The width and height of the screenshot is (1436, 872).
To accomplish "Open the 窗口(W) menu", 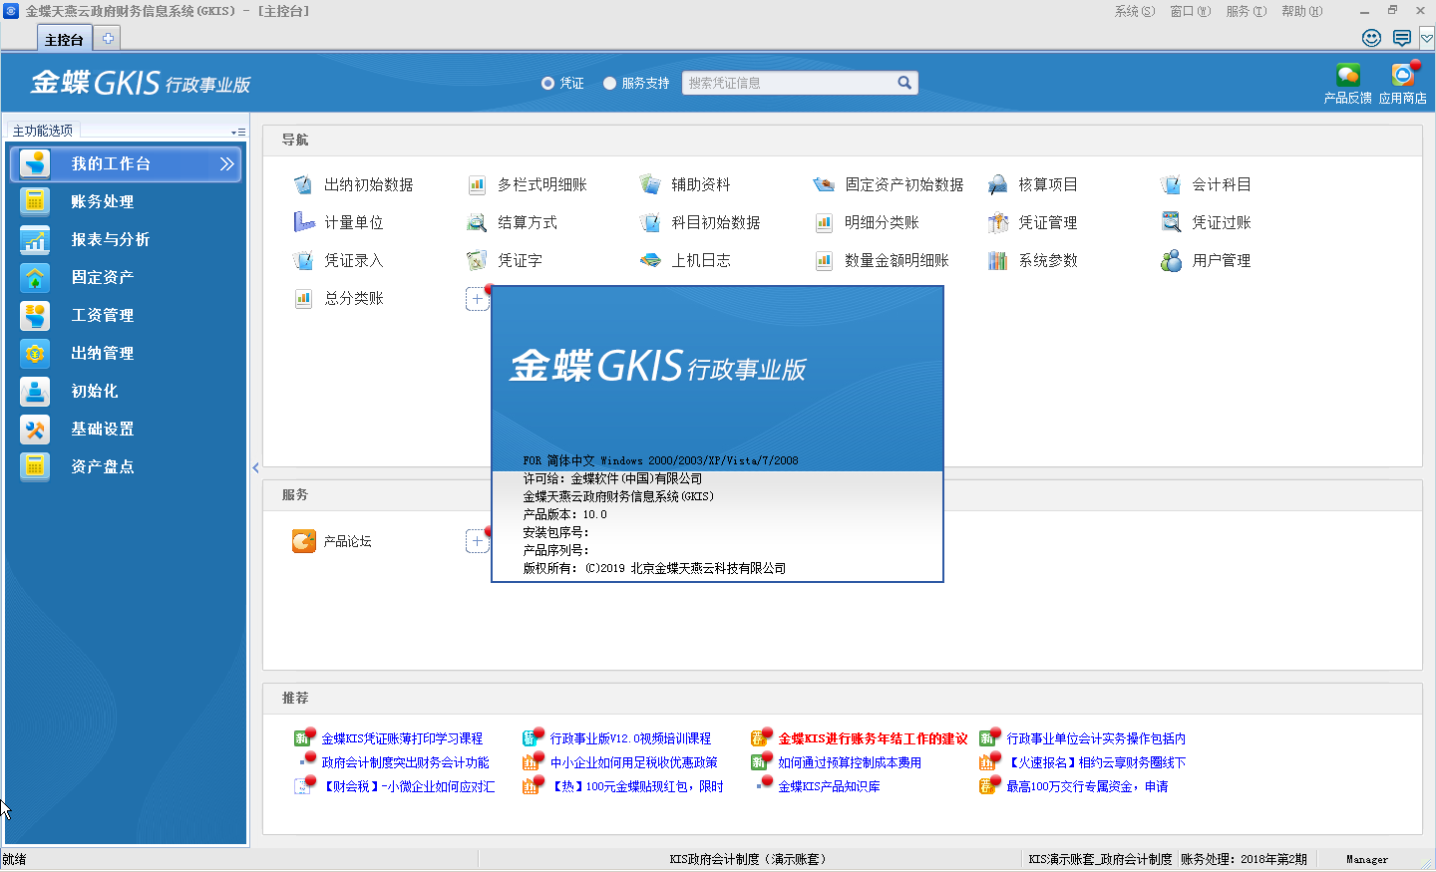I will (x=1191, y=11).
